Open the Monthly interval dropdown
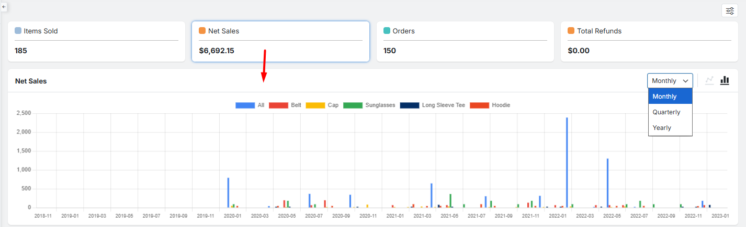This screenshot has height=227, width=746. click(670, 81)
